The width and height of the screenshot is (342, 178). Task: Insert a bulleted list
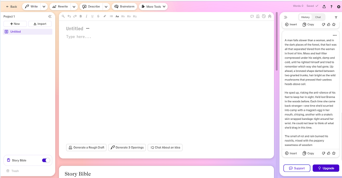coord(111,16)
